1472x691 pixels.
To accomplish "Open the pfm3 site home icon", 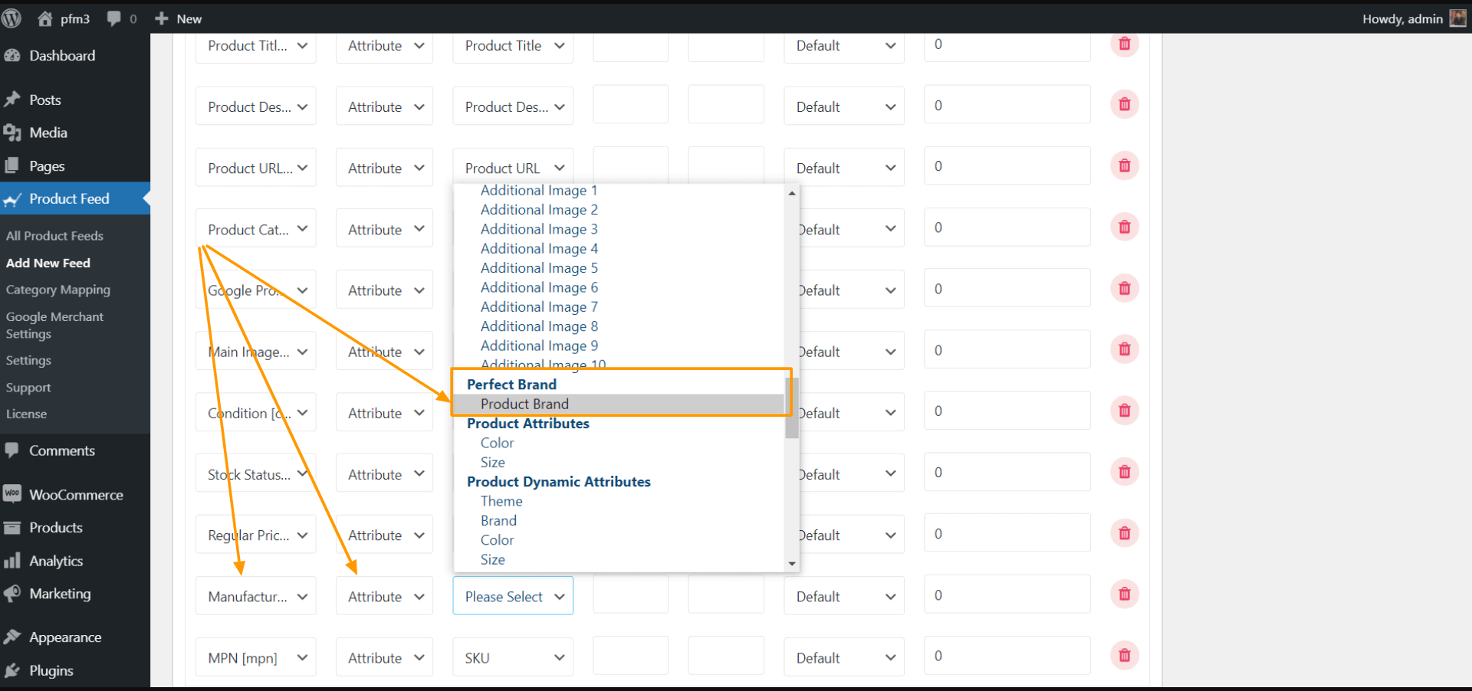I will [44, 18].
